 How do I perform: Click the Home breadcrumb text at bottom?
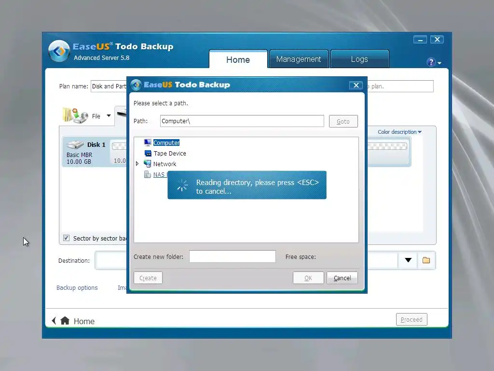point(84,321)
